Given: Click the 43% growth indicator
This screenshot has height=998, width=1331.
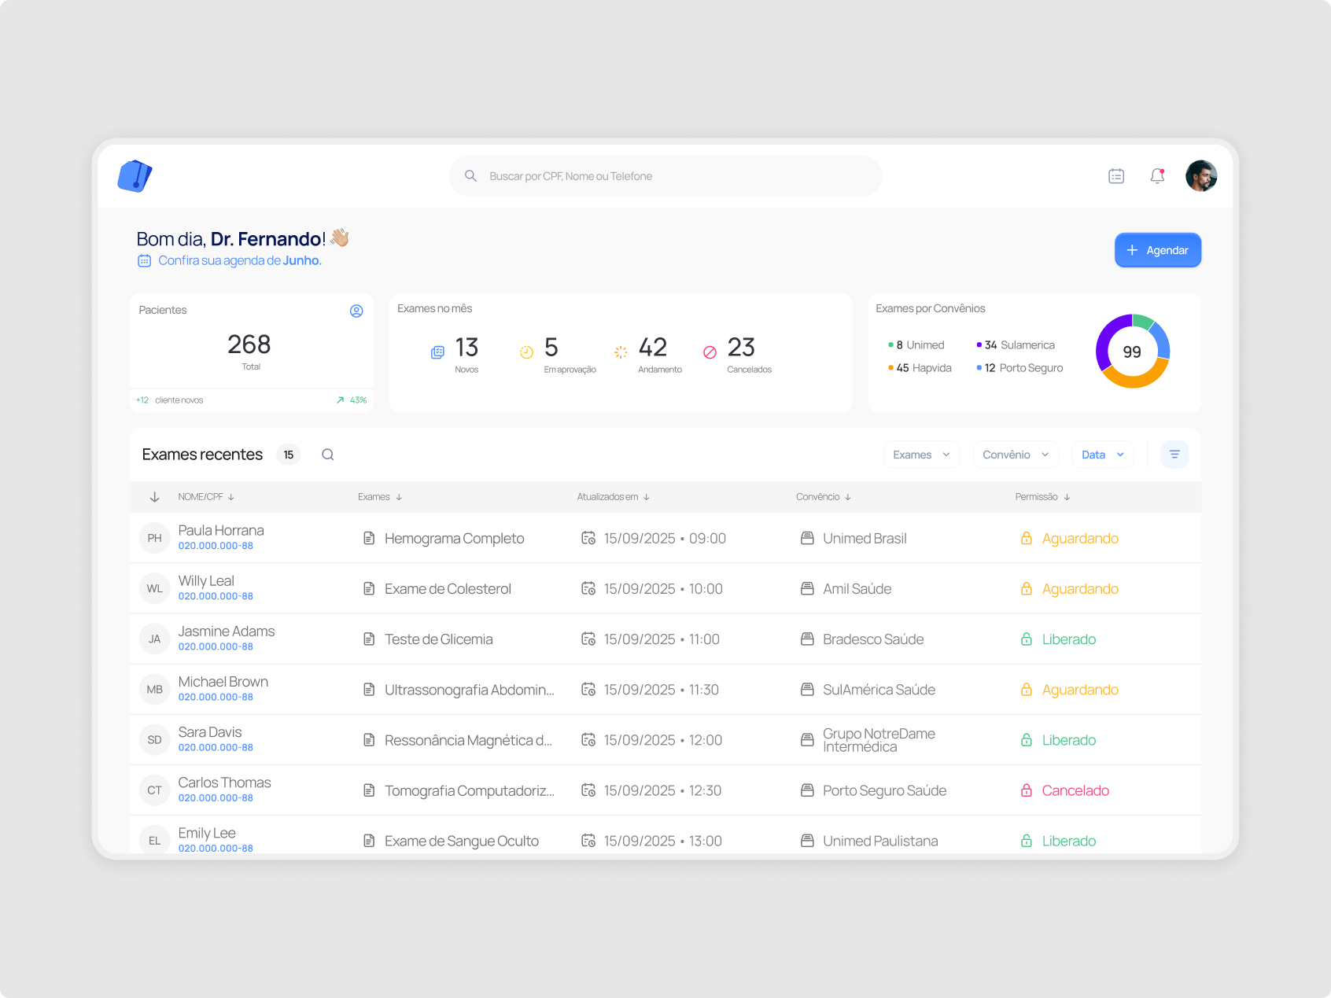Looking at the screenshot, I should [352, 400].
